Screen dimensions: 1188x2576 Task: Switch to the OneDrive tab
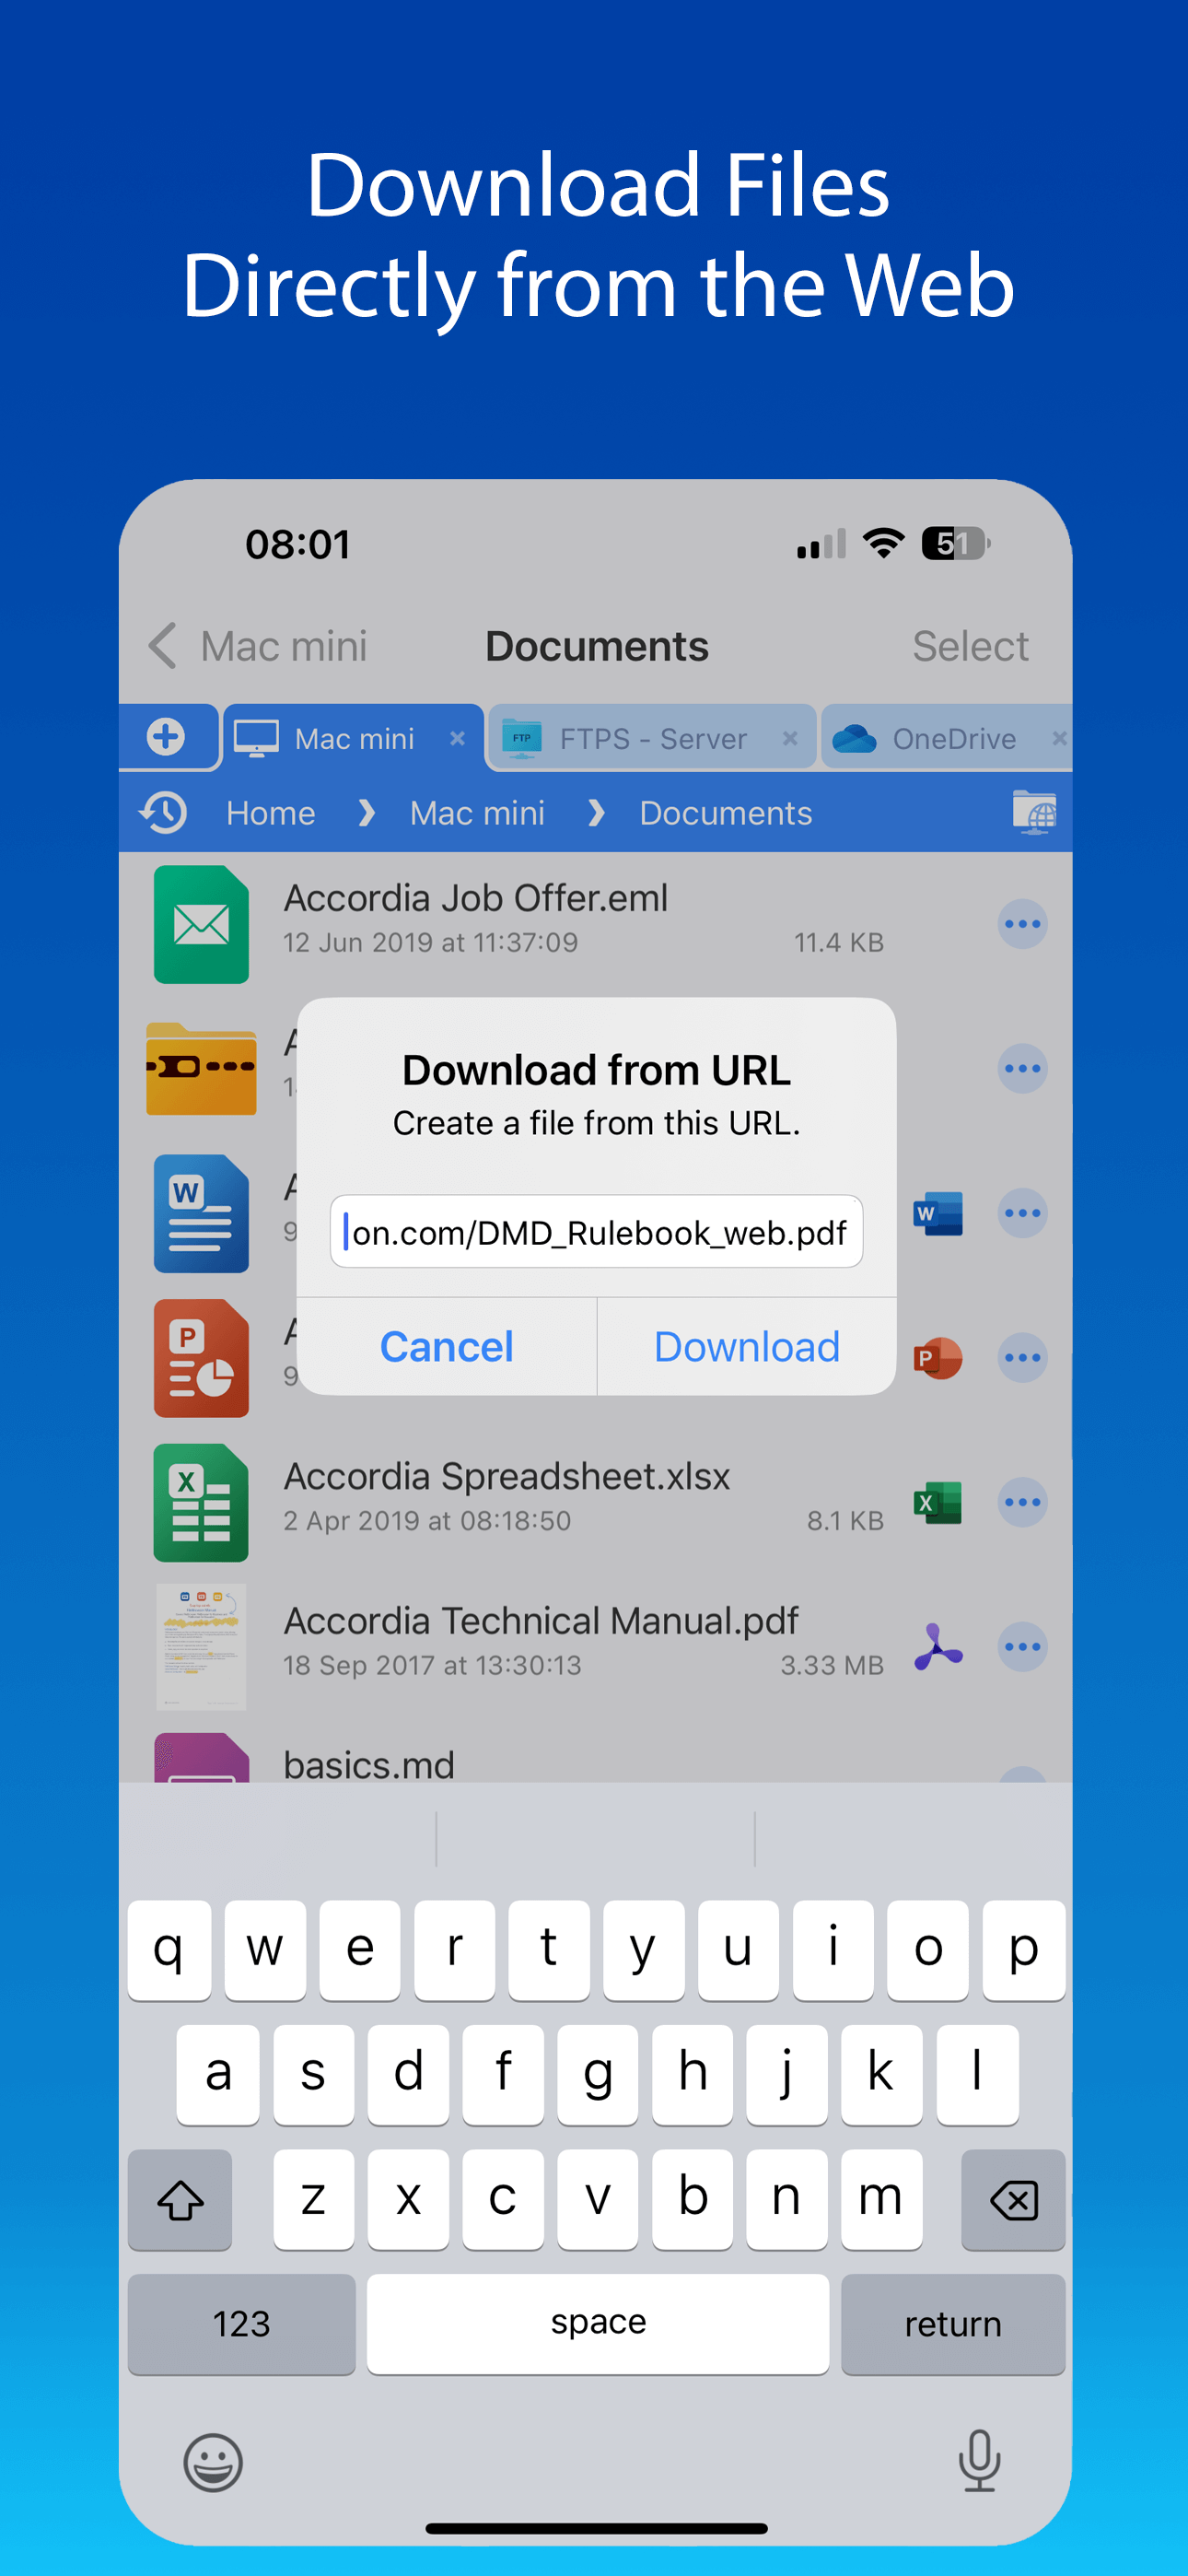[945, 738]
